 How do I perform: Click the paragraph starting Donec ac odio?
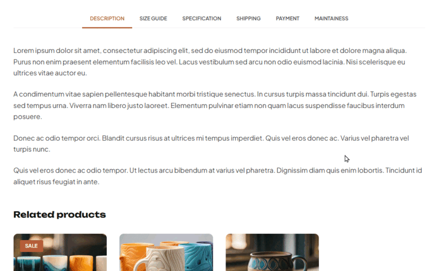tap(211, 143)
